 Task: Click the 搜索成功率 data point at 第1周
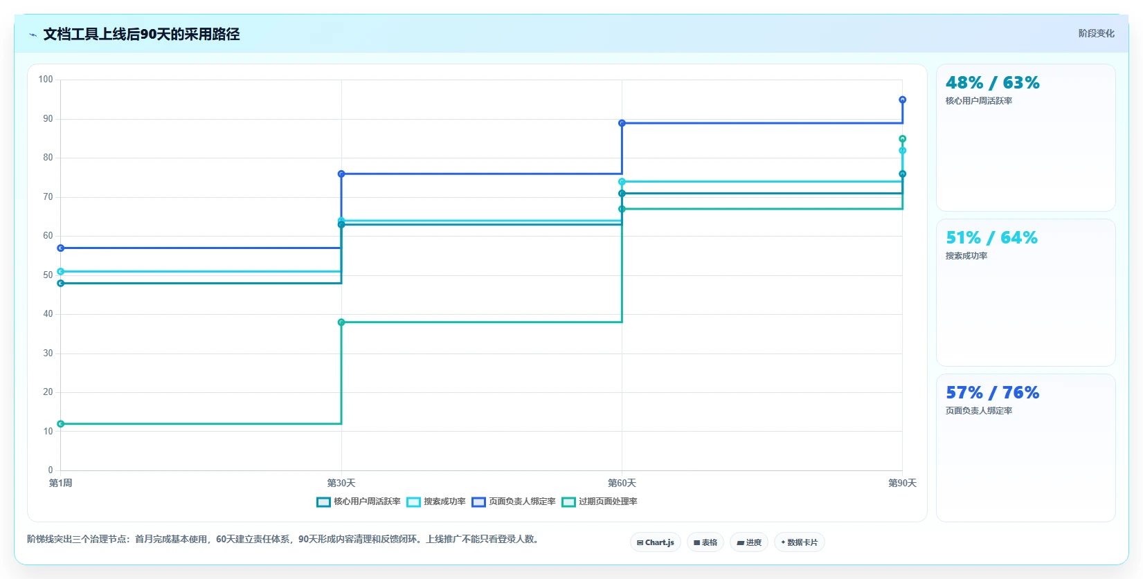61,271
